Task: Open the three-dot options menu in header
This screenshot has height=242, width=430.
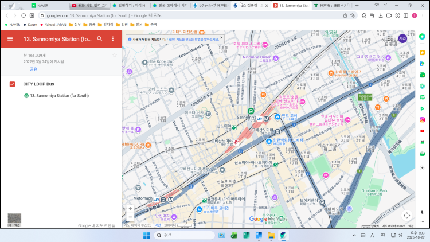Action: [113, 39]
